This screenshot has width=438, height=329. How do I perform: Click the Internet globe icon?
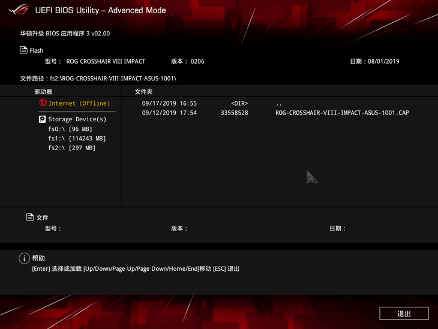coord(43,103)
